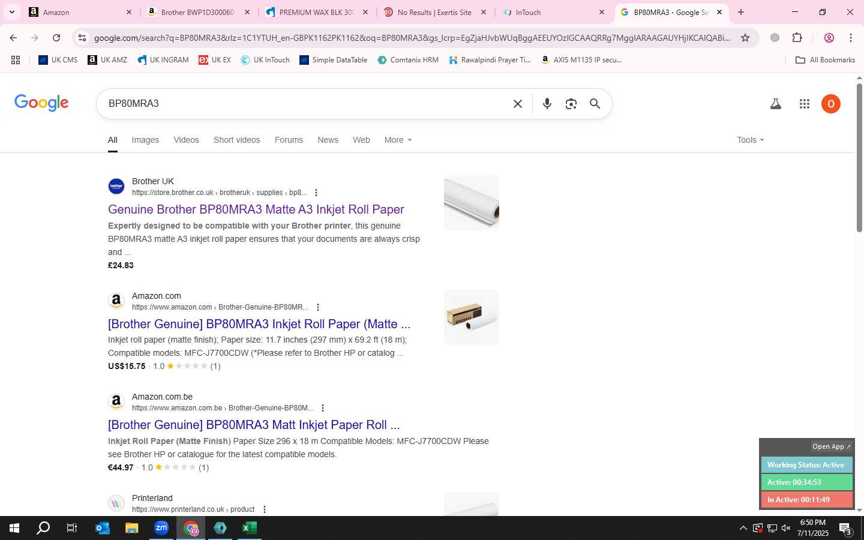Click the address bar URL
The width and height of the screenshot is (864, 540).
coord(412,38)
